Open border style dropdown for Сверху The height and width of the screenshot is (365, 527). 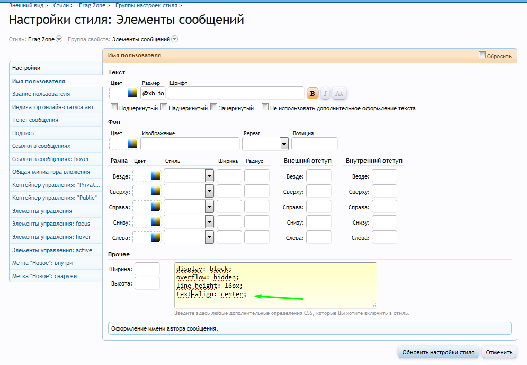pos(189,191)
